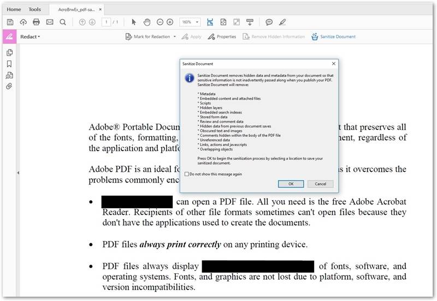437x301 pixels.
Task: Click the Print file icon
Action: point(37,22)
